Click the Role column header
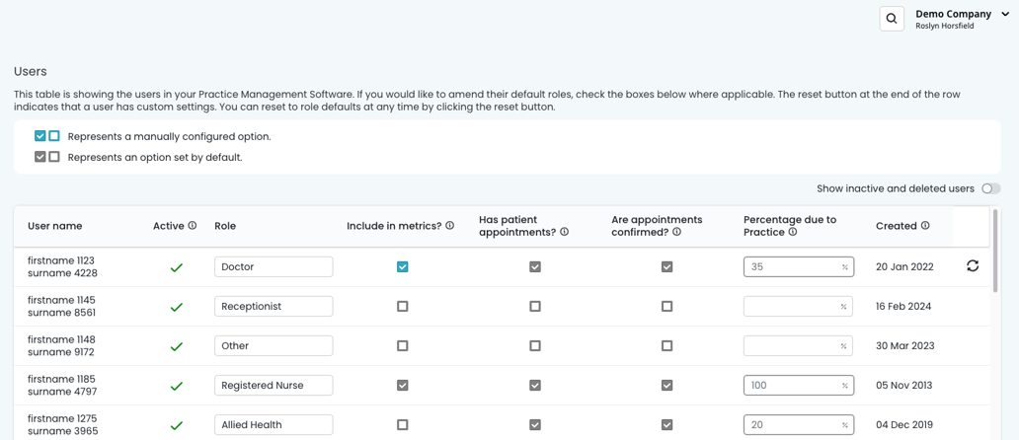The width and height of the screenshot is (1019, 440). 225,226
